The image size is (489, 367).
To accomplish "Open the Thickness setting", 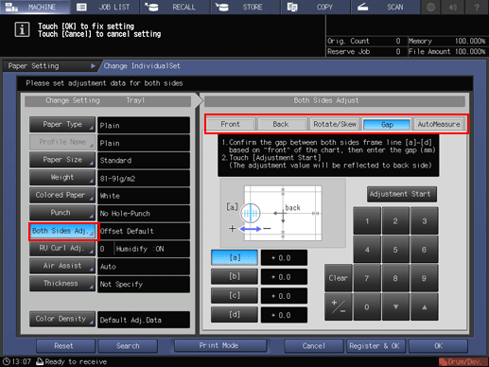I will pos(62,284).
